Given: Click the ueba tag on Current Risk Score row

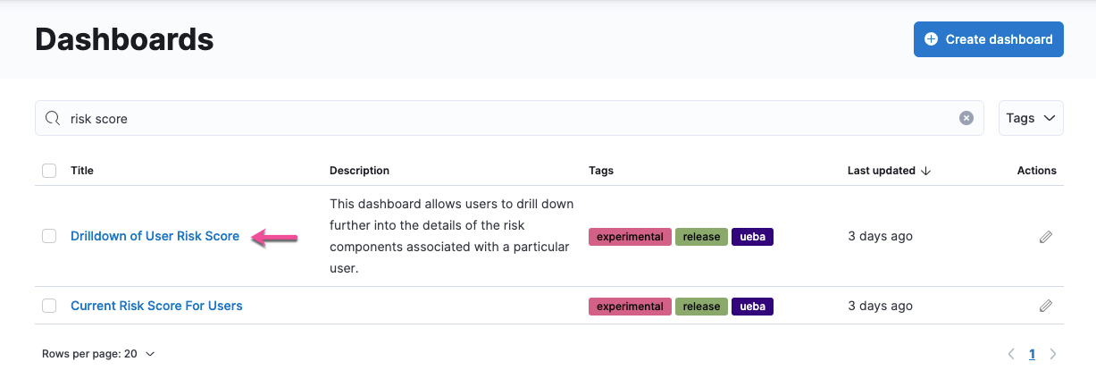Looking at the screenshot, I should click(x=752, y=307).
